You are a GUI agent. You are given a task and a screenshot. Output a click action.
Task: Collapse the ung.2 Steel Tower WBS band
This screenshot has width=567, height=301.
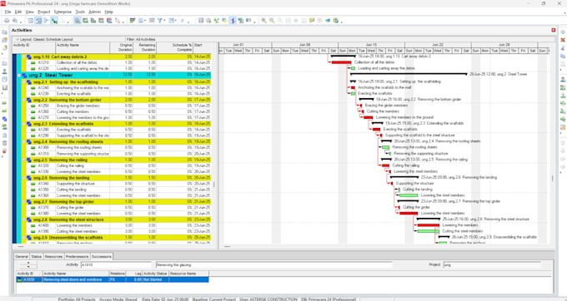click(x=19, y=76)
